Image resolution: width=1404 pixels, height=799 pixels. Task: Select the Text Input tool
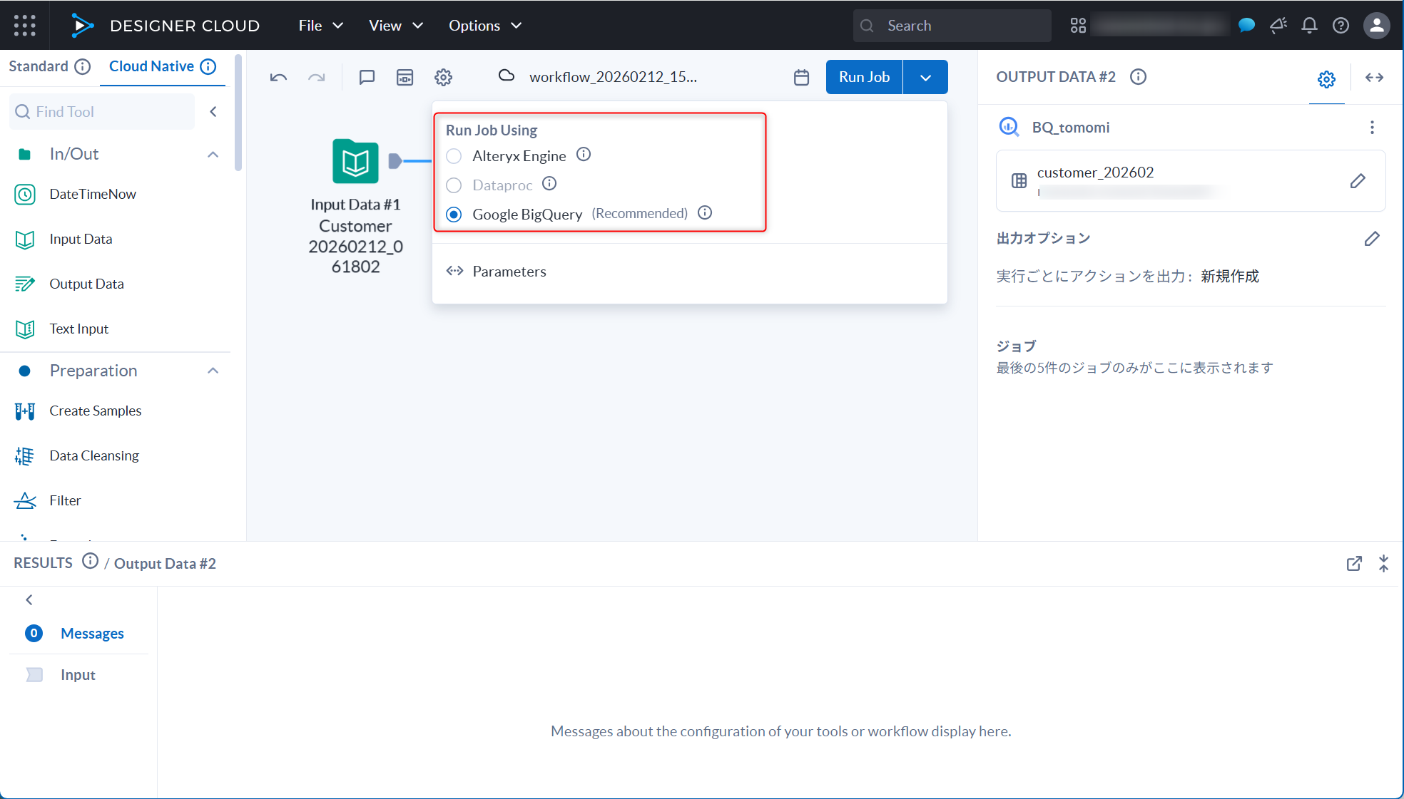tap(78, 329)
